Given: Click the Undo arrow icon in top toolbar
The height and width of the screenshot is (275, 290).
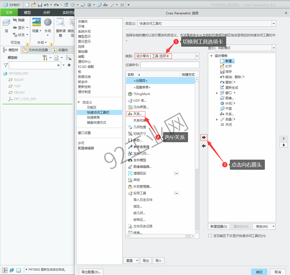Looking at the screenshot, I should coord(46,5).
